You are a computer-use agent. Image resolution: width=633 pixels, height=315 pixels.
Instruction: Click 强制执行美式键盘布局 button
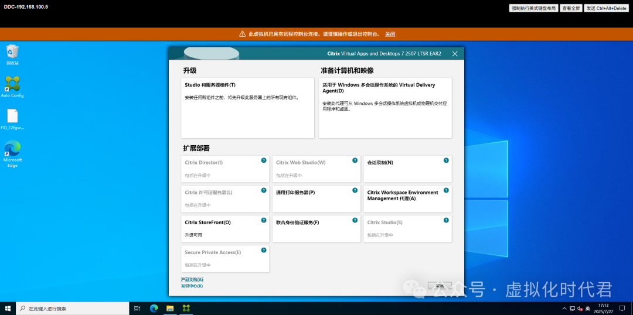click(534, 8)
